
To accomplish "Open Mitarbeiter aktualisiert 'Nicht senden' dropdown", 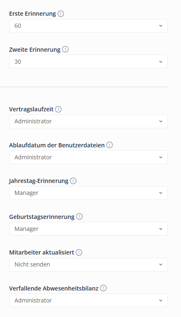I will click(88, 264).
